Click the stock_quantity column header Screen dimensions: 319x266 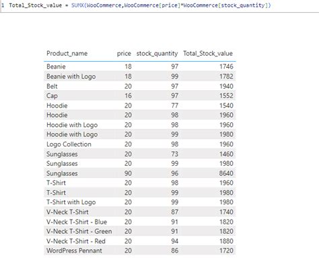pos(157,54)
